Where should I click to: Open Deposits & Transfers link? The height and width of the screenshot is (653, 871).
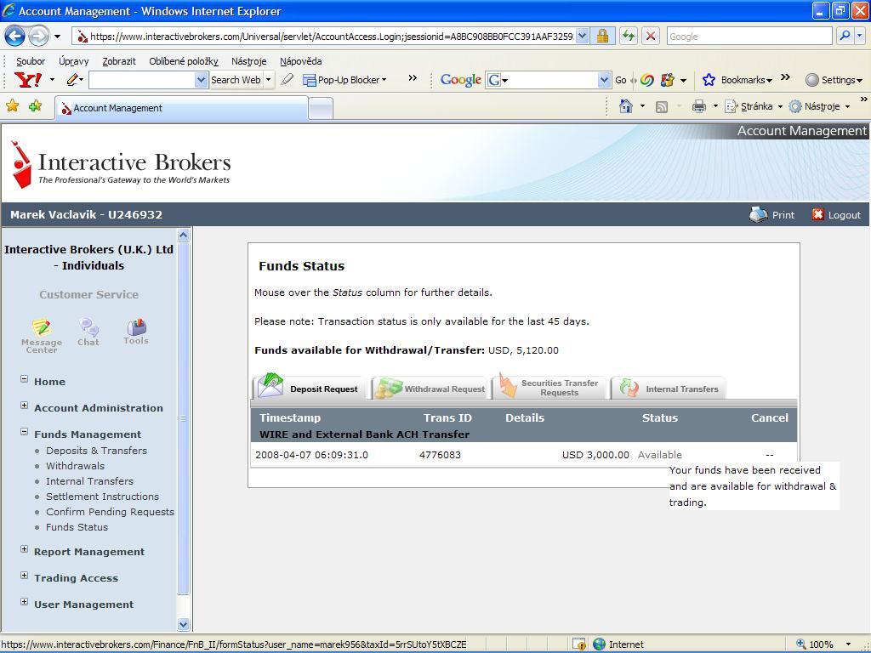coord(97,451)
